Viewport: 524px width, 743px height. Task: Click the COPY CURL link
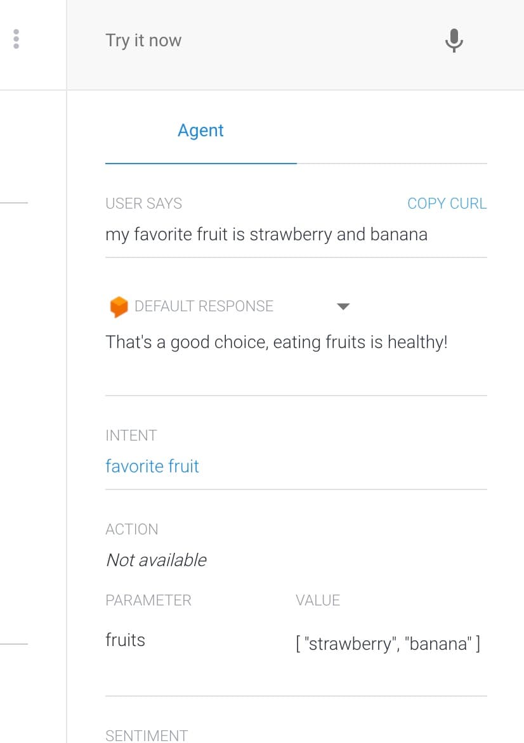447,204
